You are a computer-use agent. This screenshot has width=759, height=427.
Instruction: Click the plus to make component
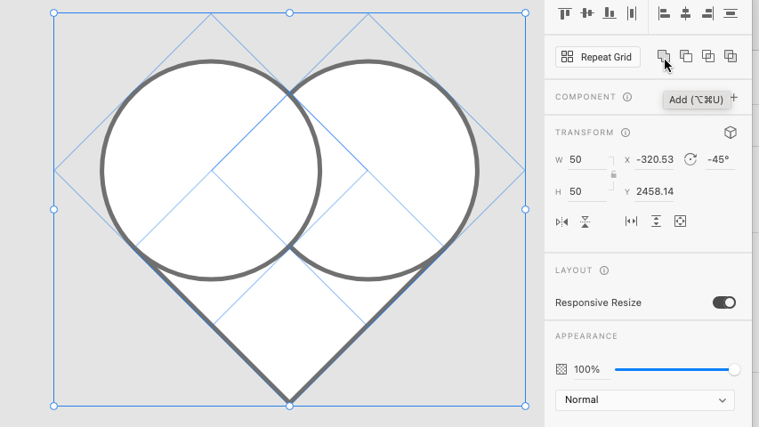tap(734, 97)
